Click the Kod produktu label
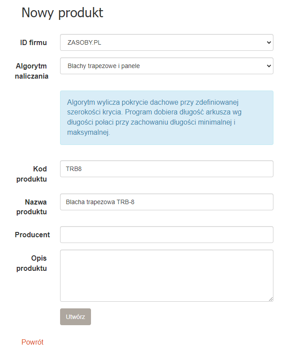This screenshot has width=307, height=353. pos(32,174)
